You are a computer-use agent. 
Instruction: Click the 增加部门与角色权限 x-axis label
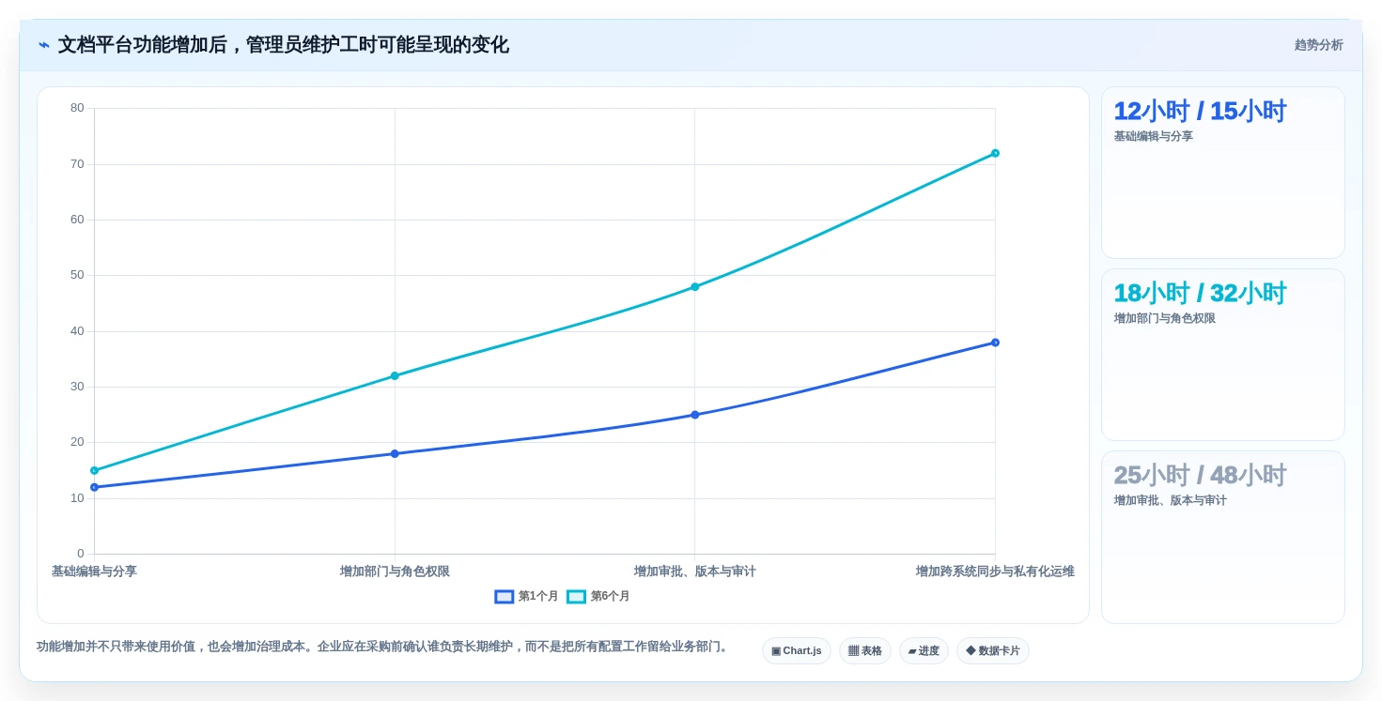click(395, 571)
